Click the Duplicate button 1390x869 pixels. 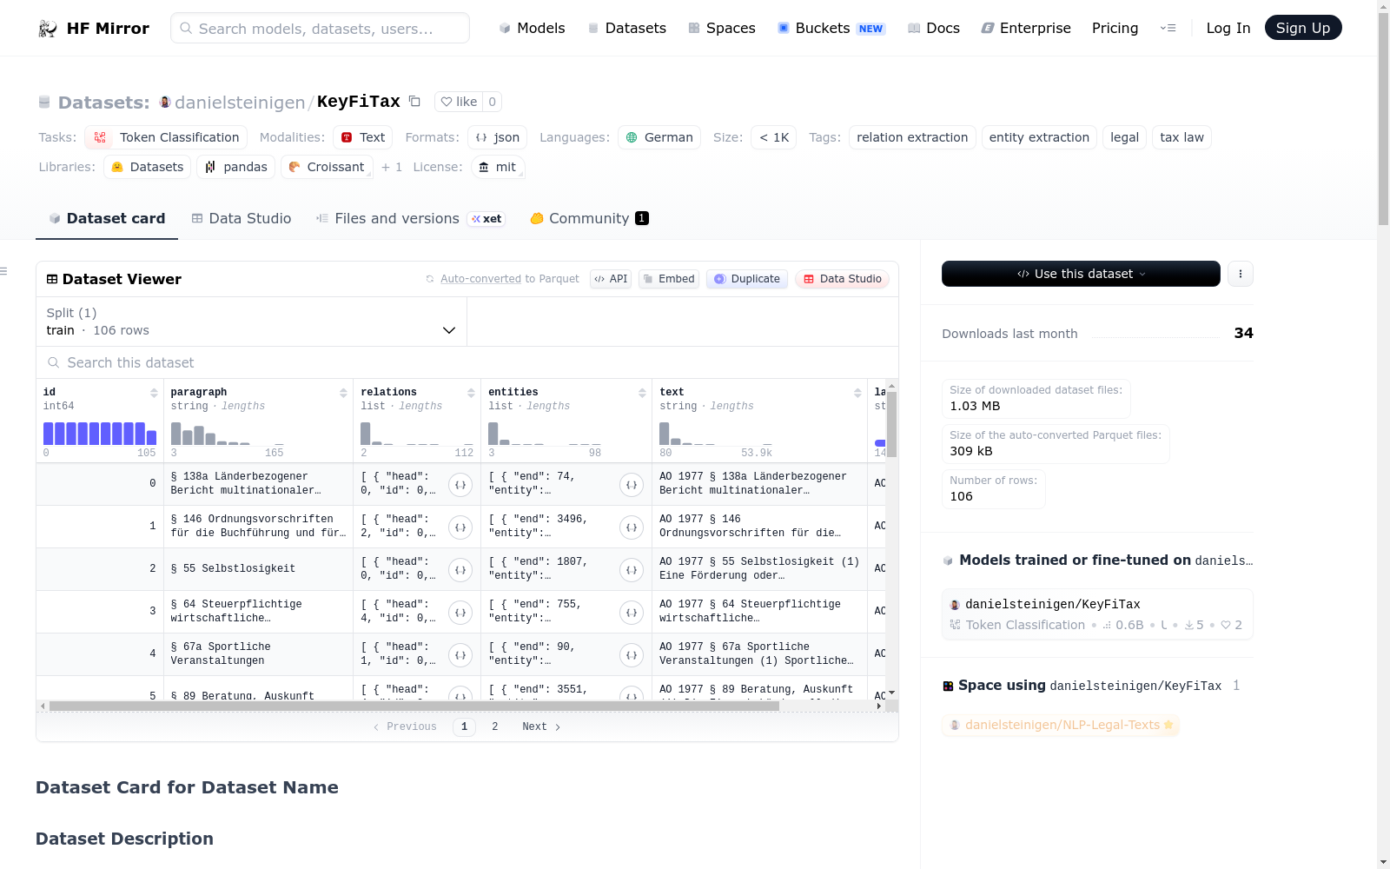click(747, 279)
